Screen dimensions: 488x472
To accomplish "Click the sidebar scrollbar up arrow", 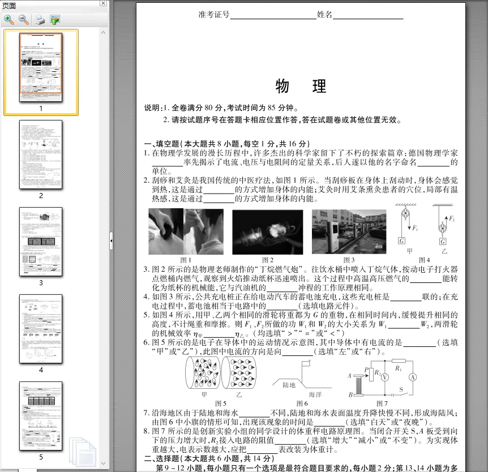I will point(103,32).
